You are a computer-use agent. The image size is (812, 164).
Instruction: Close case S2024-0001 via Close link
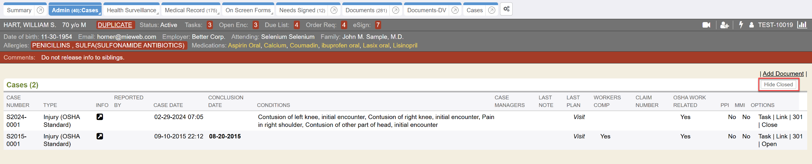769,125
